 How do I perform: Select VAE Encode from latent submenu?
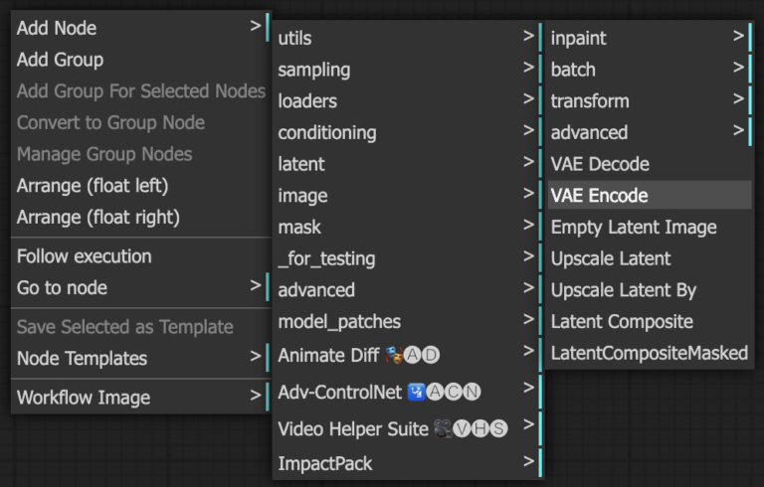(x=599, y=196)
